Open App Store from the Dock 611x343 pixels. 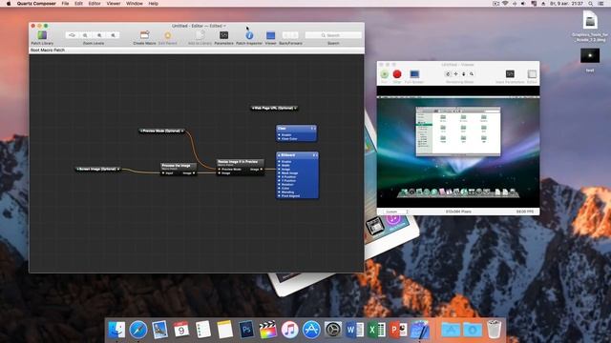point(311,330)
